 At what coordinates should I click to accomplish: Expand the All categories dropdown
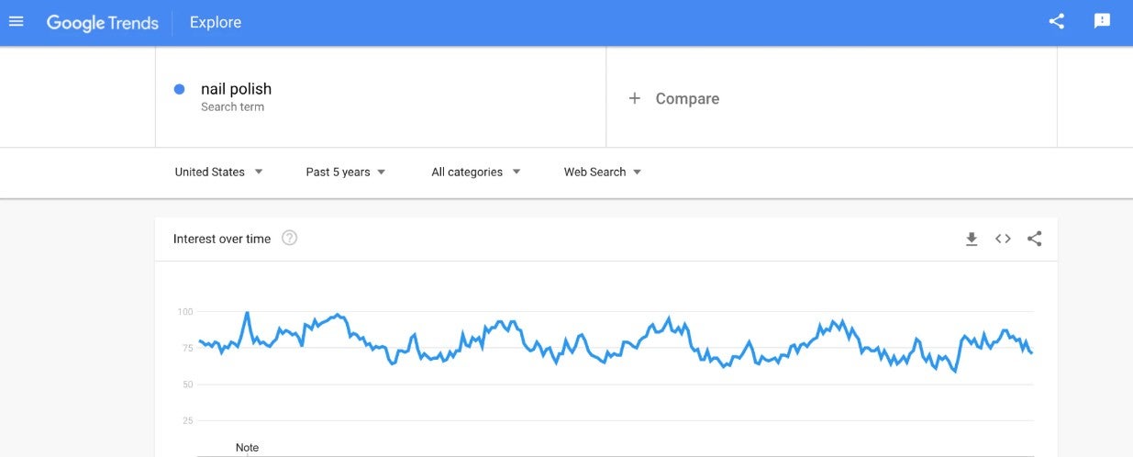point(475,172)
